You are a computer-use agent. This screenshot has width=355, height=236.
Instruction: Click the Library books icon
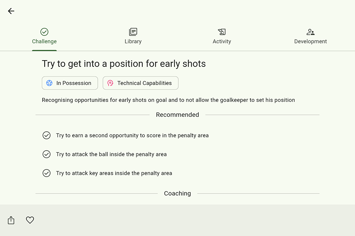point(133,32)
